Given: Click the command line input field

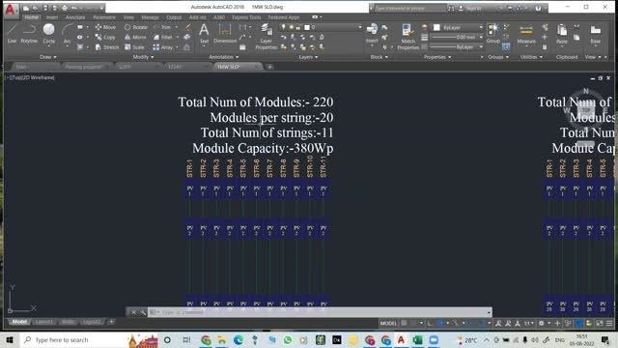Looking at the screenshot, I should tap(320, 312).
